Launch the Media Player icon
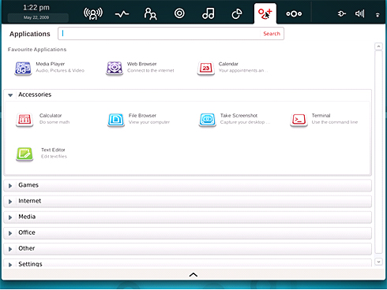This screenshot has height=290, width=387. [x=23, y=68]
